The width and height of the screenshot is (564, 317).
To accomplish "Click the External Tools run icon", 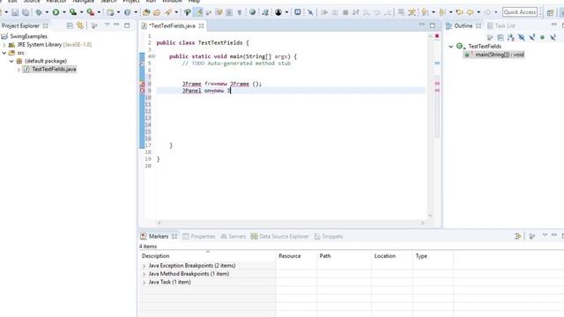I will [x=90, y=12].
